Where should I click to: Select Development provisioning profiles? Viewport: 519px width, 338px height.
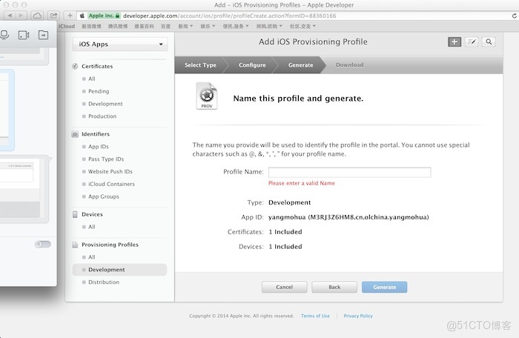click(119, 270)
